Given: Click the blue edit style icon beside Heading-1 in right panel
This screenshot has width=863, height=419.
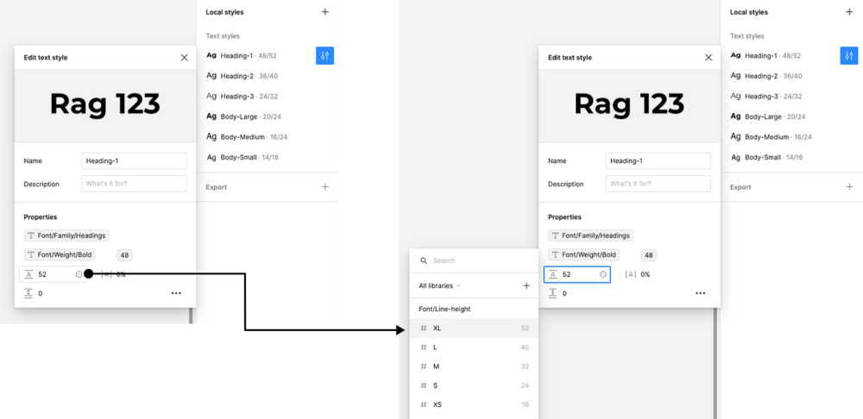Looking at the screenshot, I should tap(849, 55).
